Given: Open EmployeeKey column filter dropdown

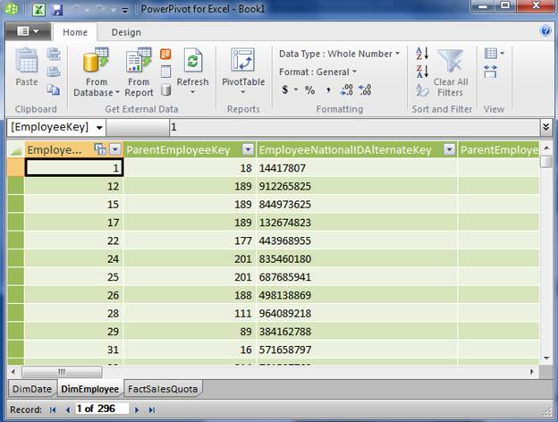Looking at the screenshot, I should (115, 149).
